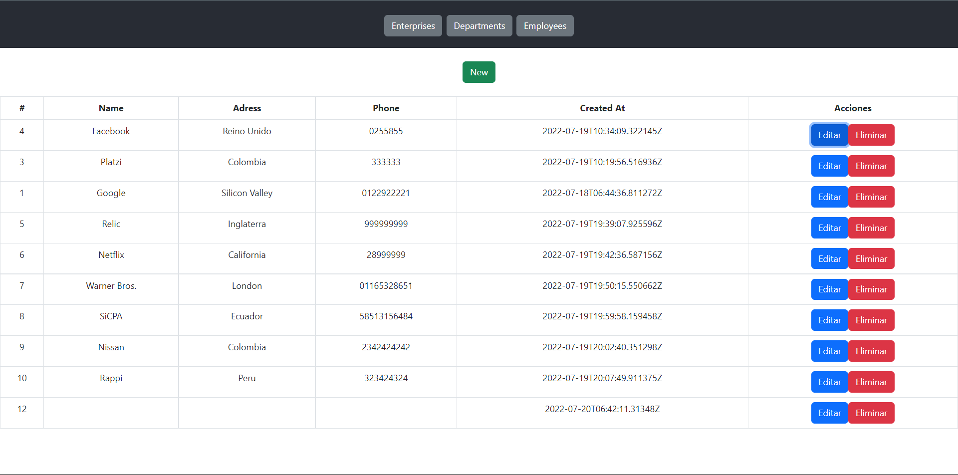
Task: Click phone number 0255855
Action: [x=386, y=131]
